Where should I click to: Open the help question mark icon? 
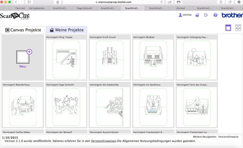tap(215, 15)
